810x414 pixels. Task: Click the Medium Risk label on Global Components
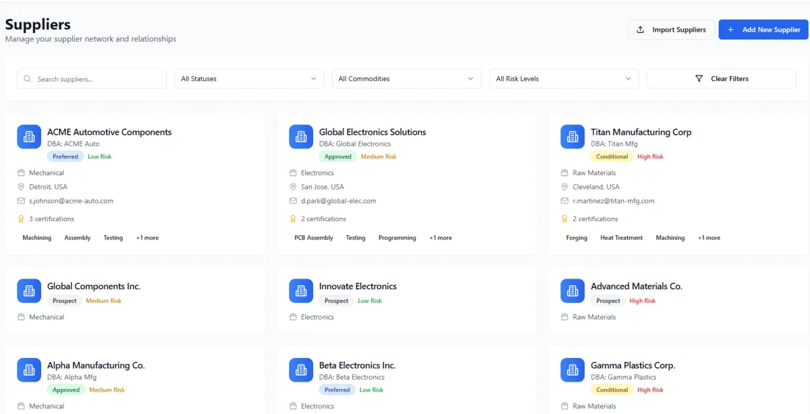(104, 301)
